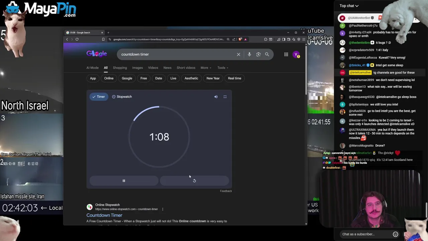Reset the countdown timer

point(194,181)
